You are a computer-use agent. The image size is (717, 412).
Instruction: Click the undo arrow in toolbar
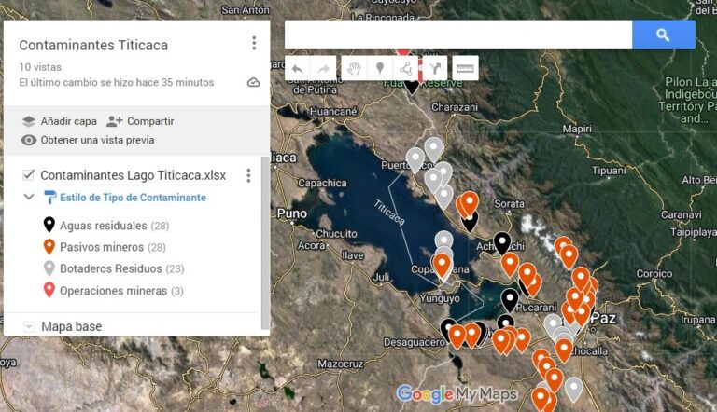pyautogui.click(x=296, y=68)
